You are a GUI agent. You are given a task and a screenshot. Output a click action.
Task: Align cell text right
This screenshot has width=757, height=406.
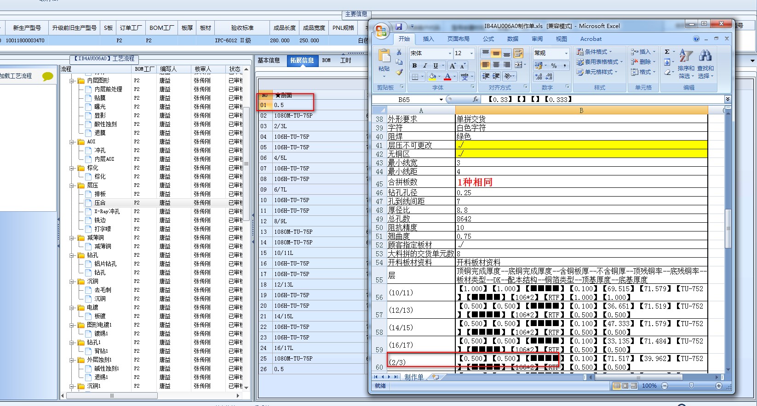(x=507, y=65)
